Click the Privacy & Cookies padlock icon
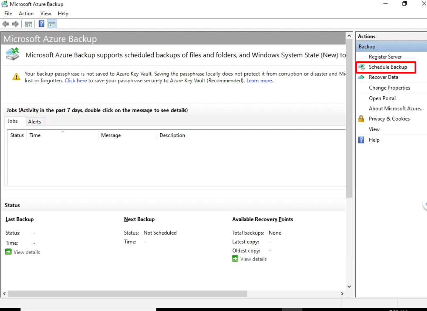 pos(361,119)
